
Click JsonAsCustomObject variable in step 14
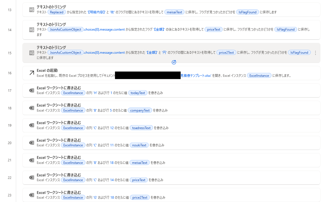pyautogui.click(x=65, y=29)
